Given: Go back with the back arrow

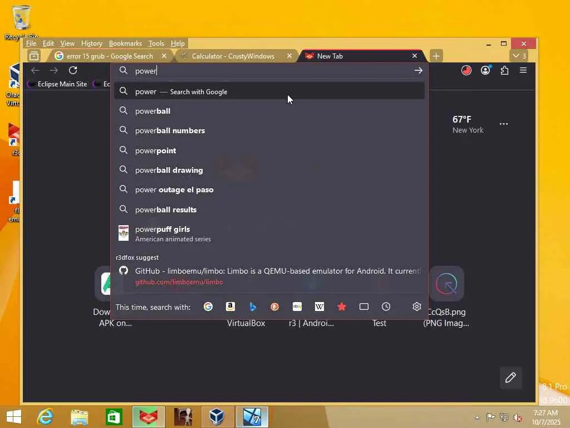Looking at the screenshot, I should 35,70.
